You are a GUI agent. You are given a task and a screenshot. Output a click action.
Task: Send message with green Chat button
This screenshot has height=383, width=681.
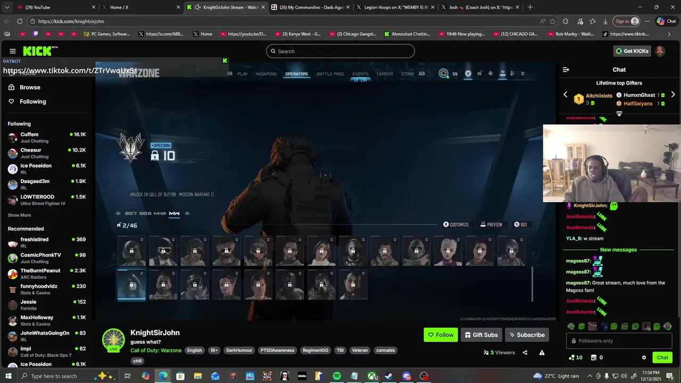click(662, 357)
